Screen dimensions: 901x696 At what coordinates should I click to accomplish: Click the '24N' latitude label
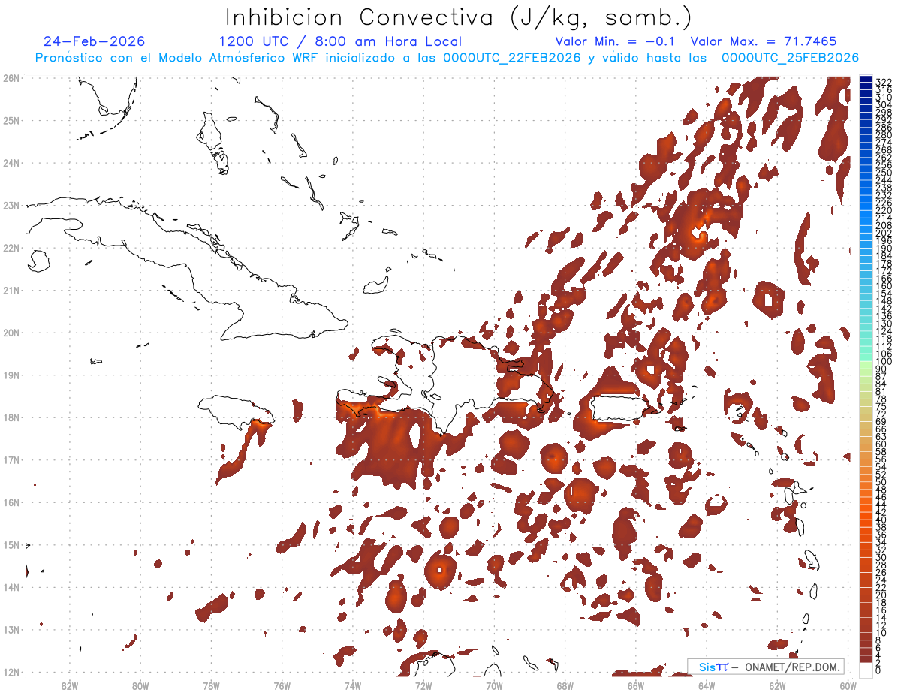(11, 163)
